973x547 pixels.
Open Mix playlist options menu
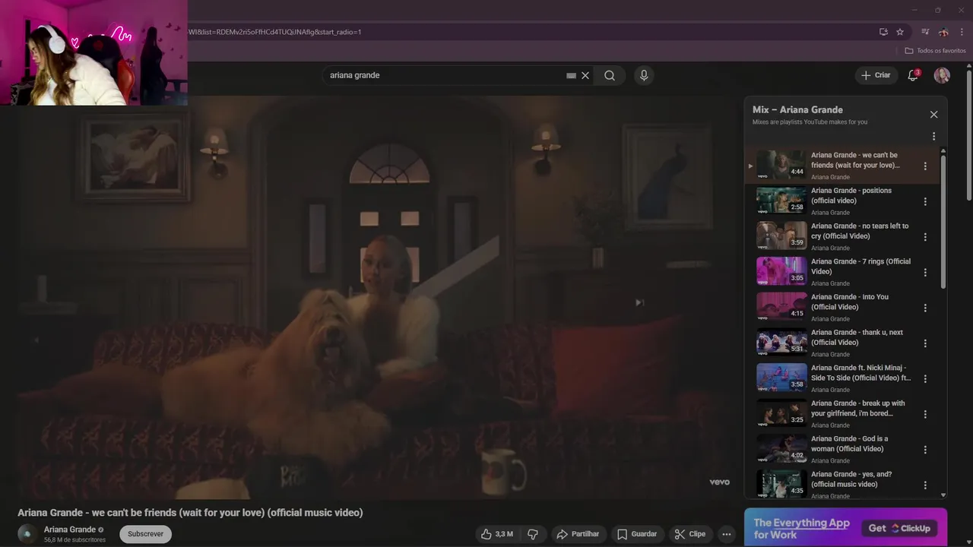(933, 137)
